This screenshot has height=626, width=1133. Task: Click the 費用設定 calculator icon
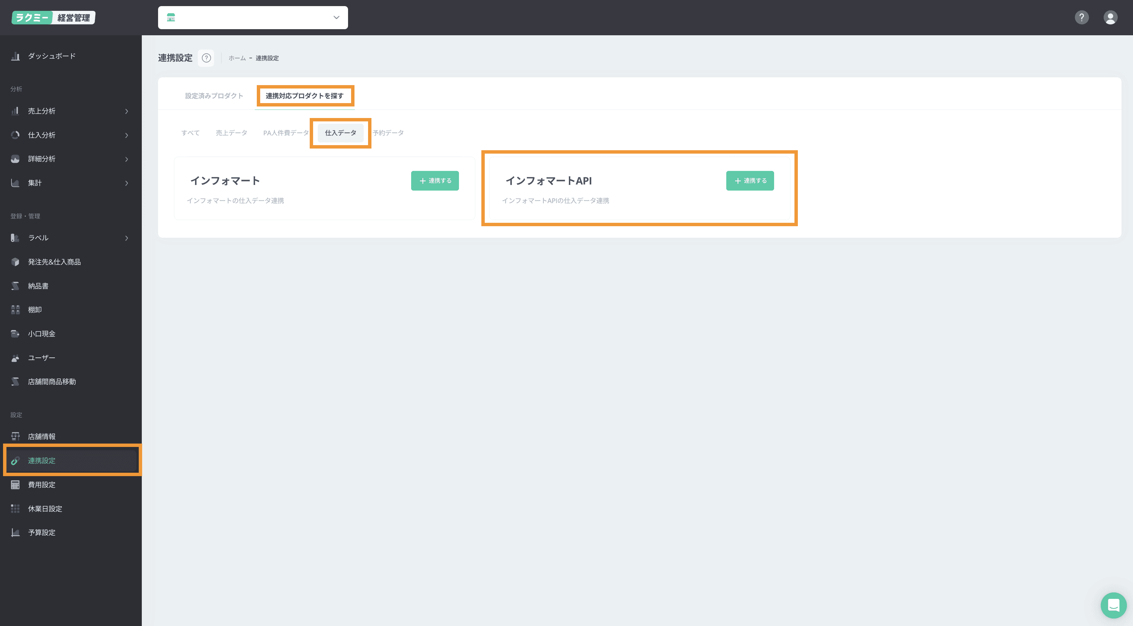click(x=15, y=485)
